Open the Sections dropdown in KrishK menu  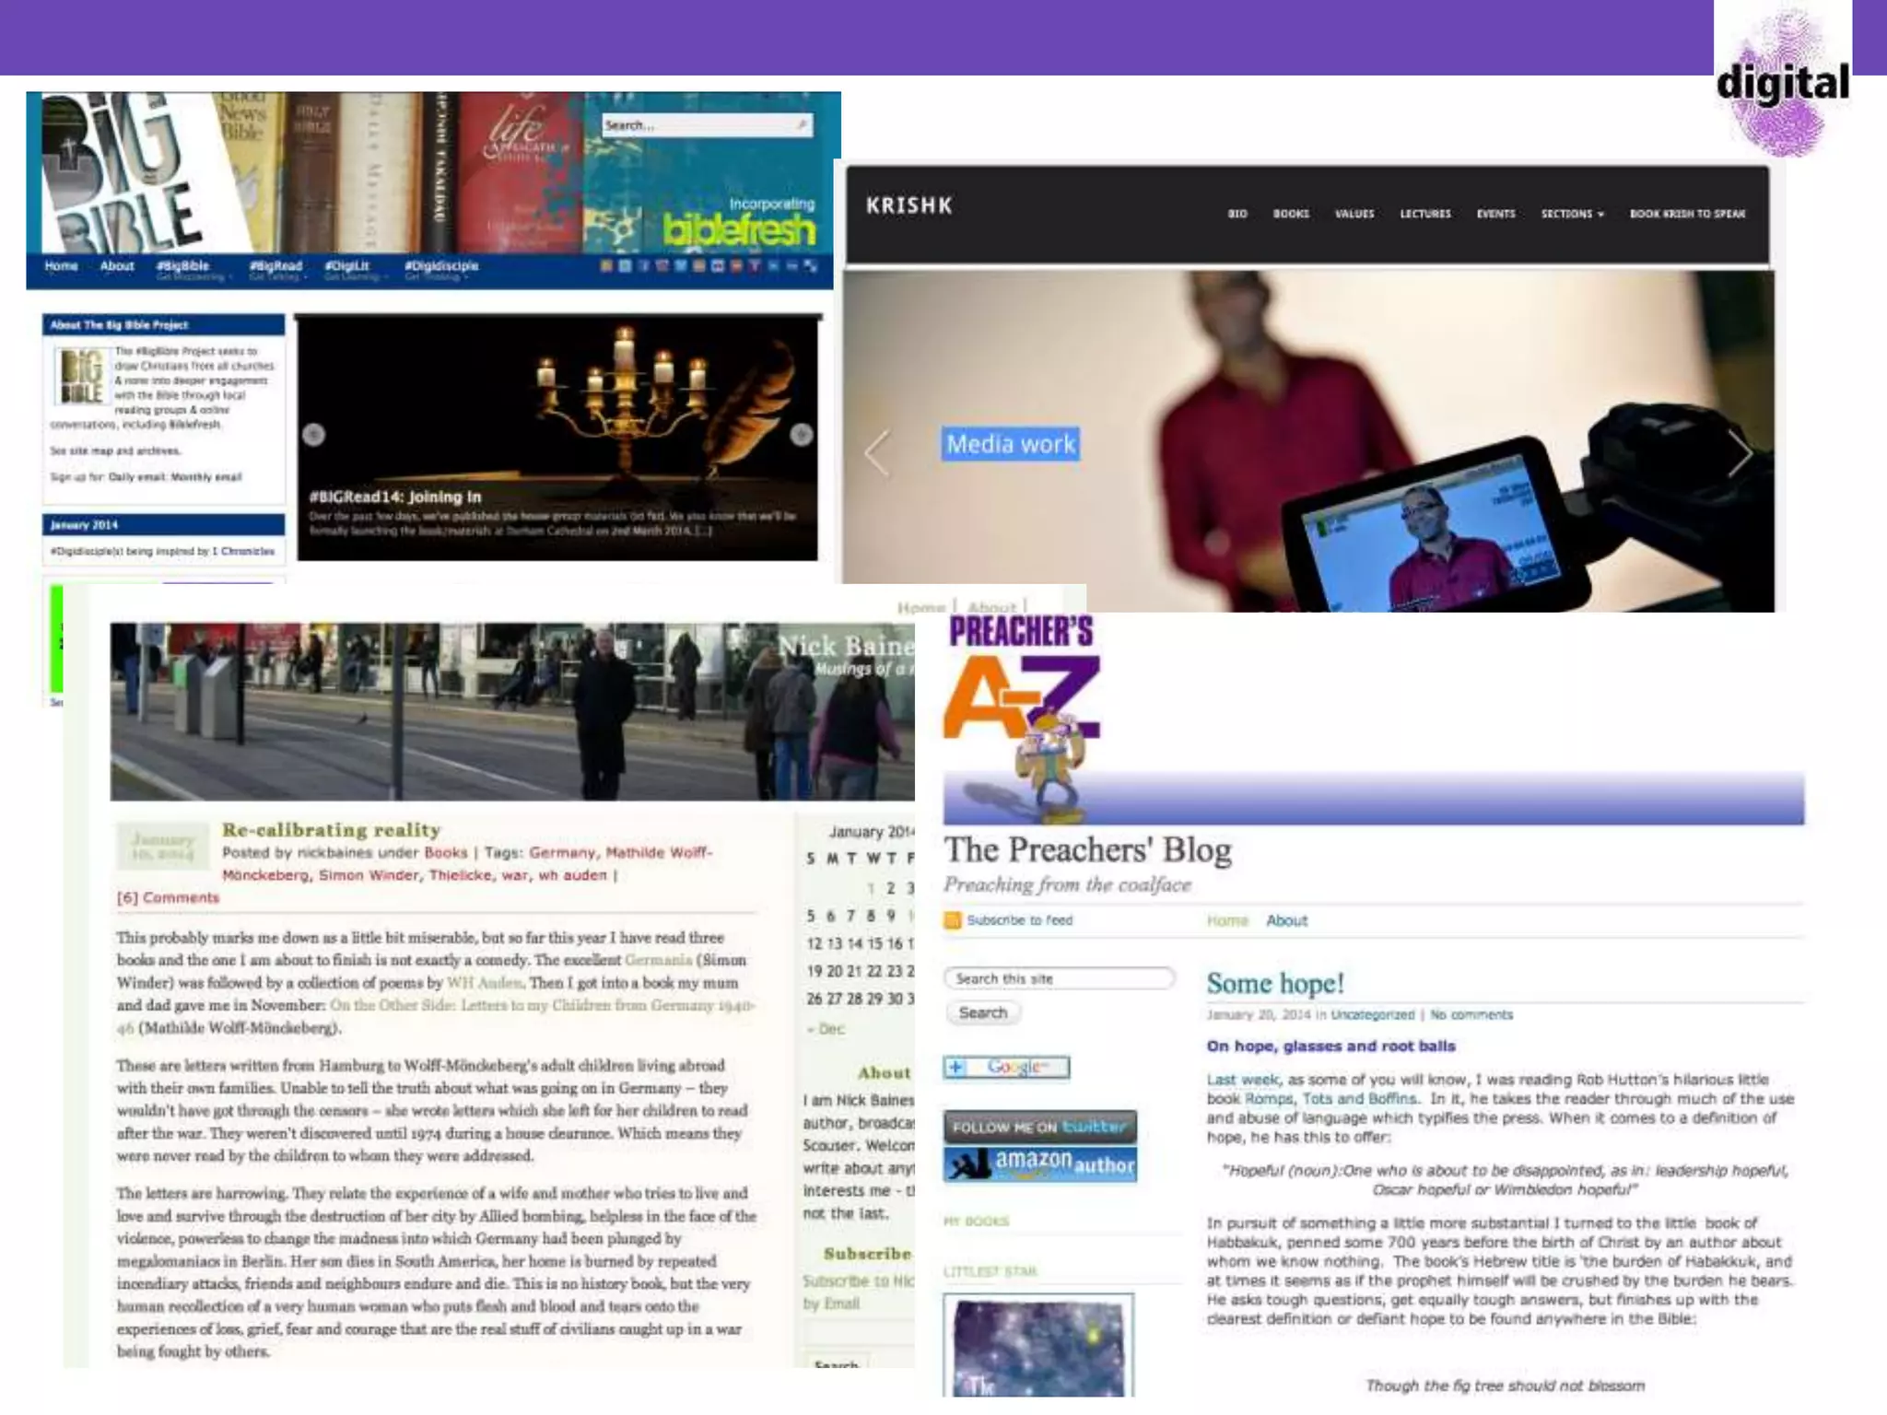tap(1572, 214)
